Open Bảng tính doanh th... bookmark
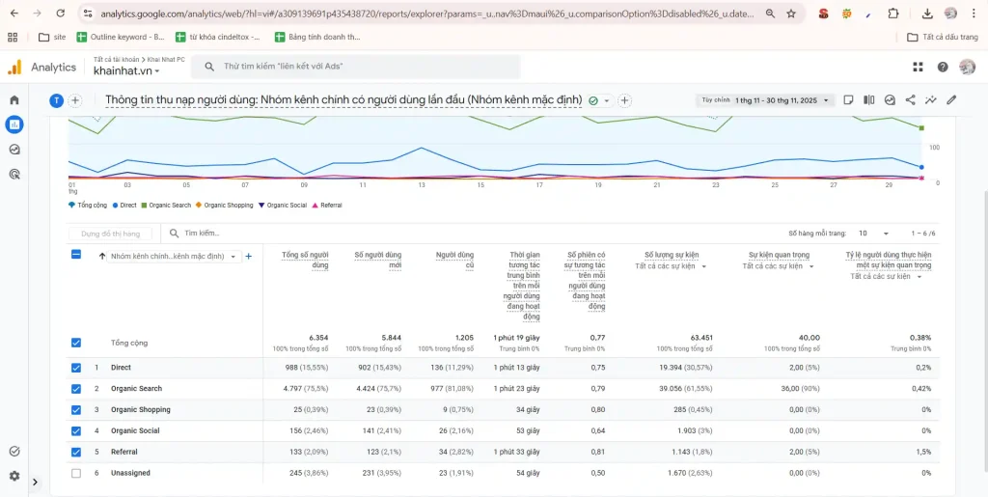 coord(317,38)
